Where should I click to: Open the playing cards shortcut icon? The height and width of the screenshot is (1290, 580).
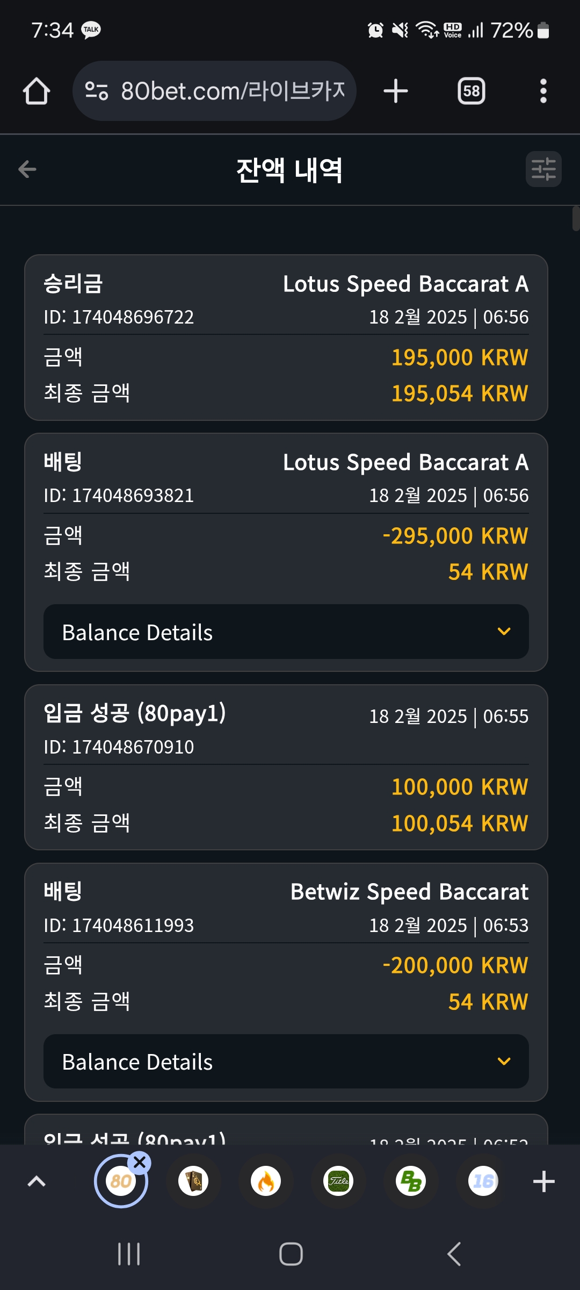(x=193, y=1181)
